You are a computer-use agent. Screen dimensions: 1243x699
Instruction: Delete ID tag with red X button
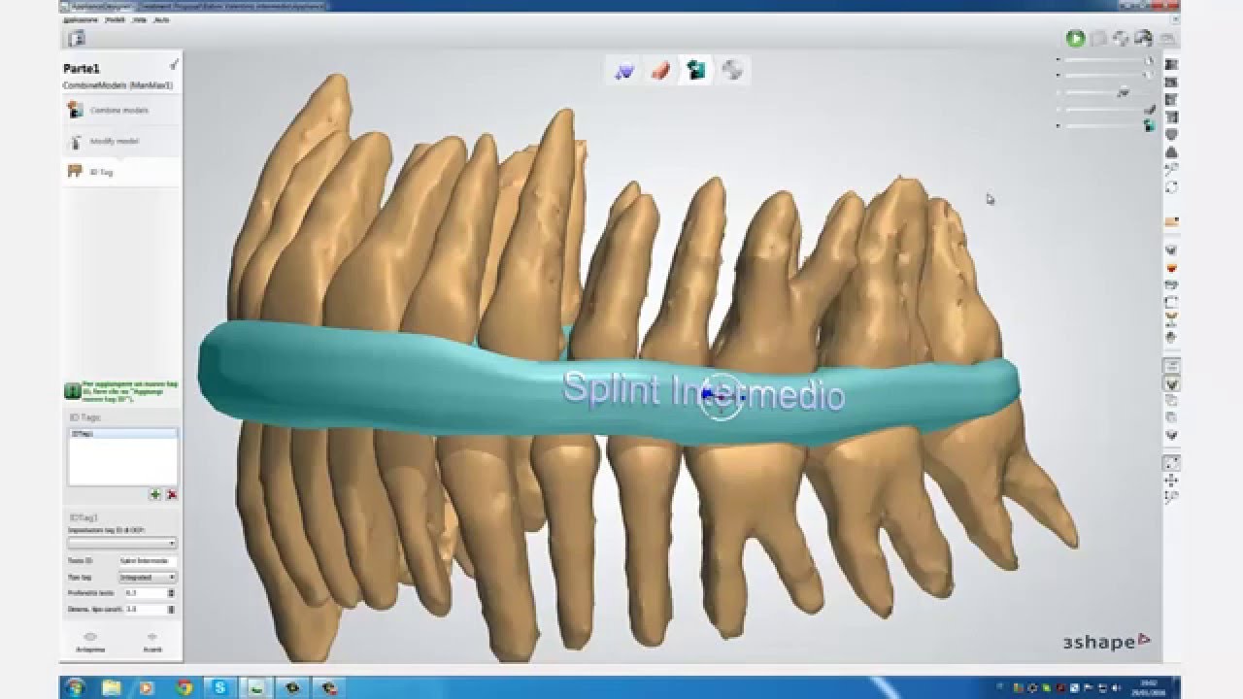point(171,494)
